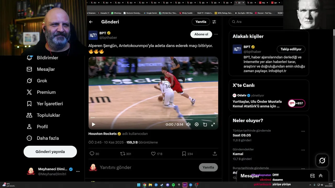This screenshot has width=335, height=188.
Task: Click the Abone ol button
Action: point(201,34)
